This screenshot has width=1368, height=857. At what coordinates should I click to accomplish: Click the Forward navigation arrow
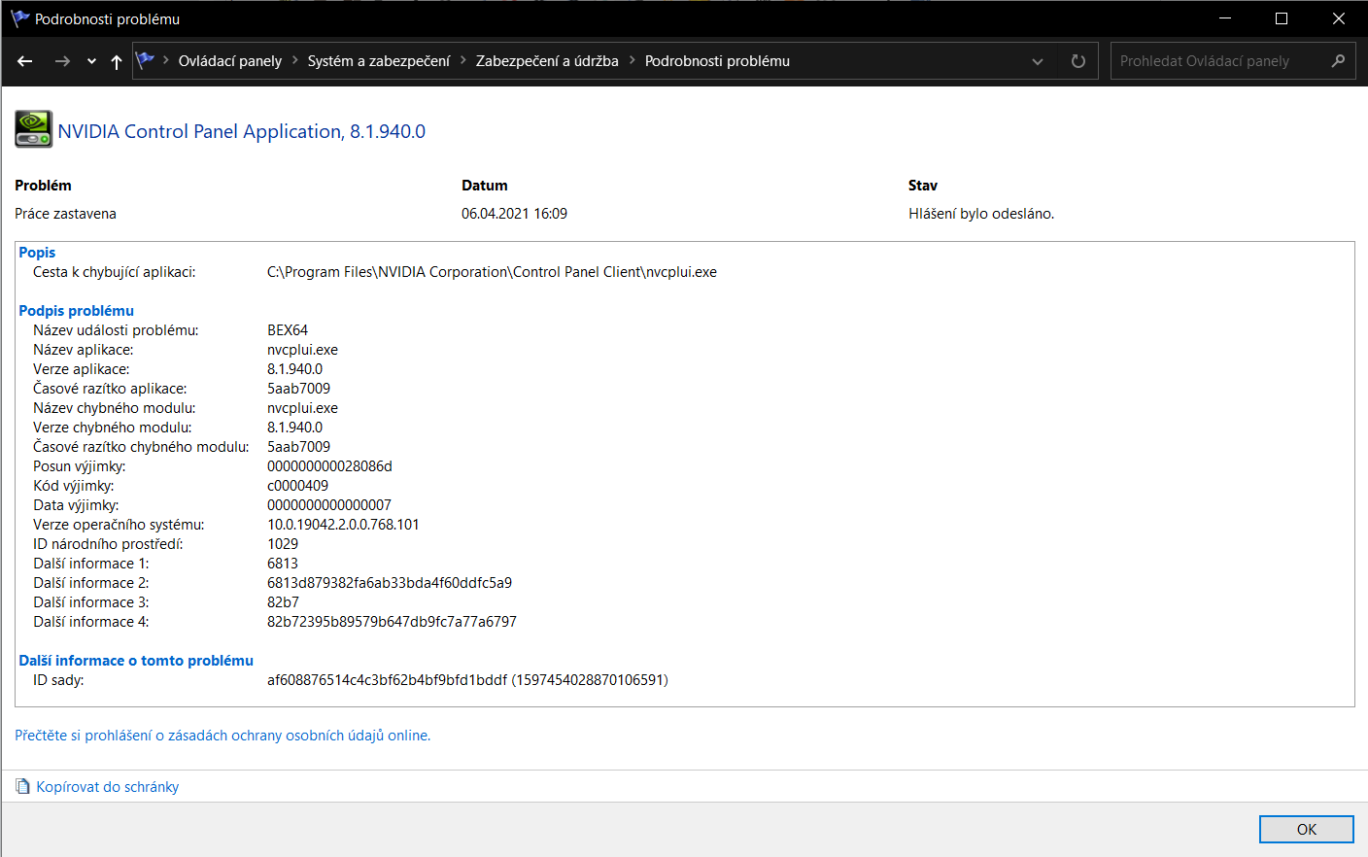(62, 61)
